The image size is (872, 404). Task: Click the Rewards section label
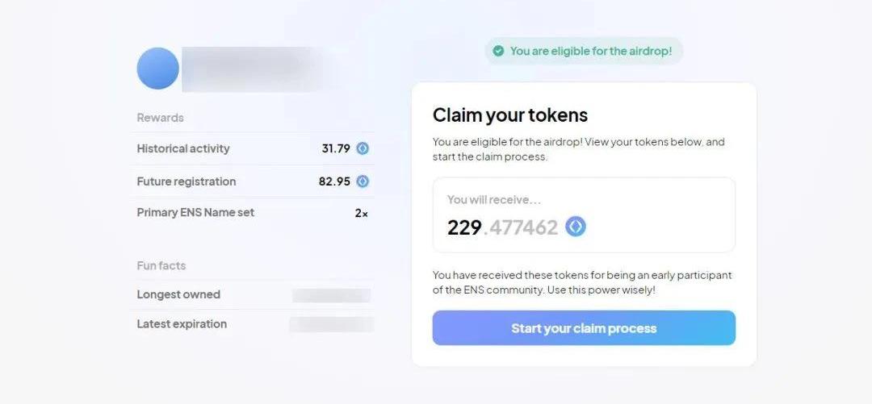pos(160,118)
